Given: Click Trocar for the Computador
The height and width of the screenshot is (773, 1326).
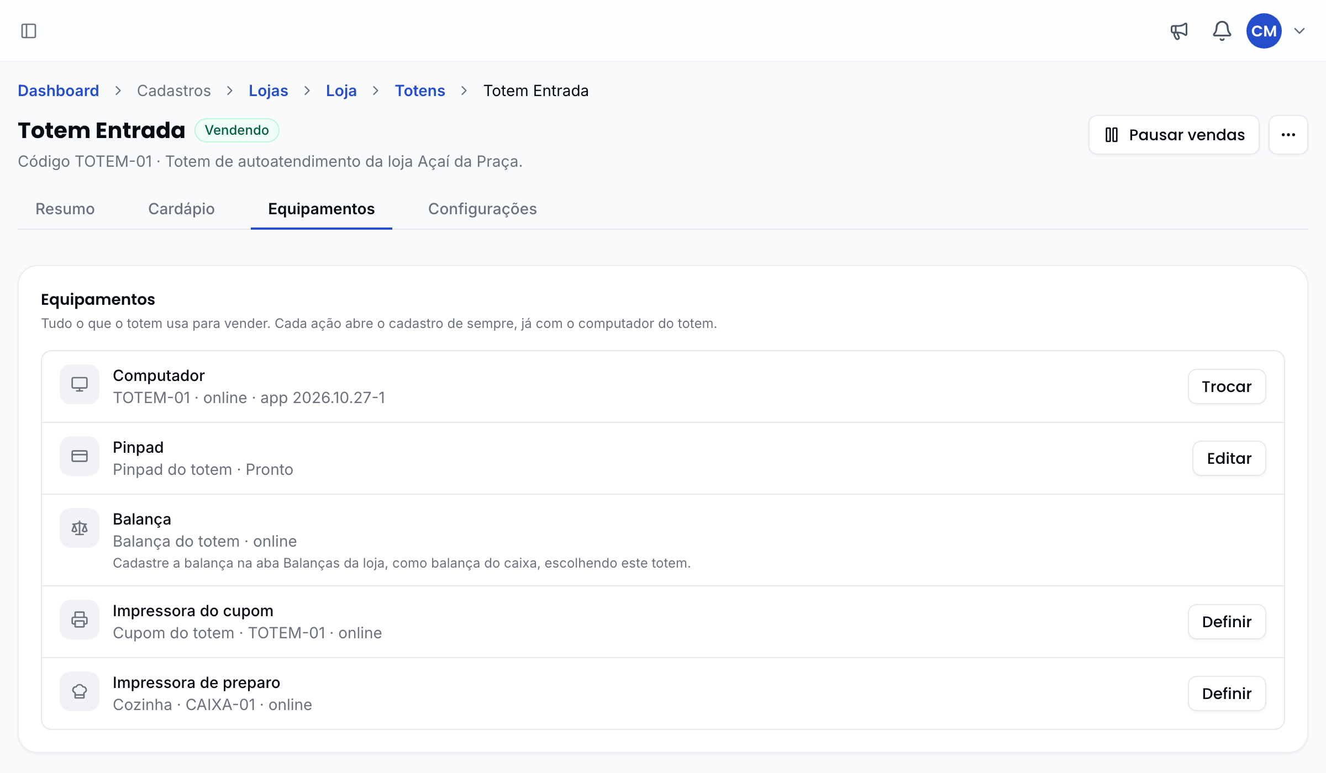Looking at the screenshot, I should (1227, 386).
